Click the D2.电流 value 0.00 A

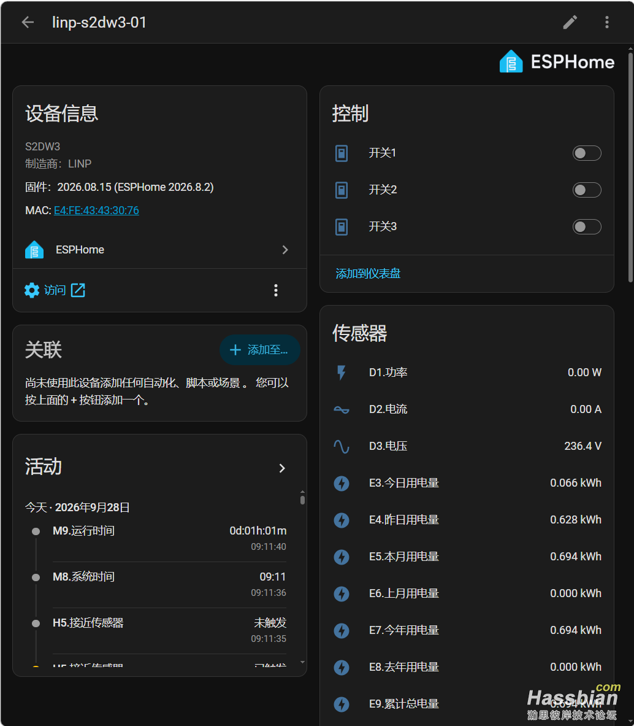point(586,409)
